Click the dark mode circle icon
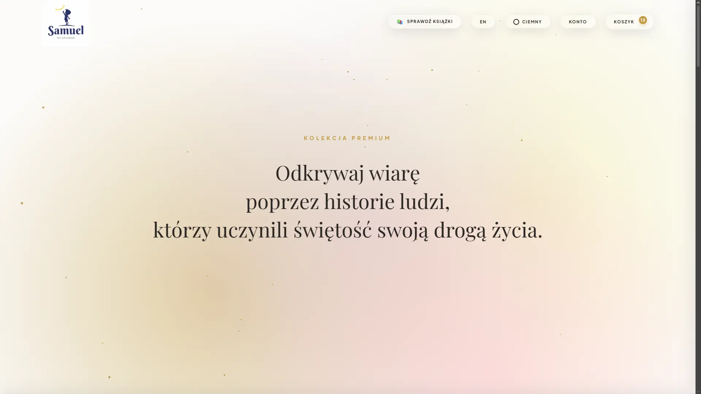The width and height of the screenshot is (701, 394). coord(516,22)
